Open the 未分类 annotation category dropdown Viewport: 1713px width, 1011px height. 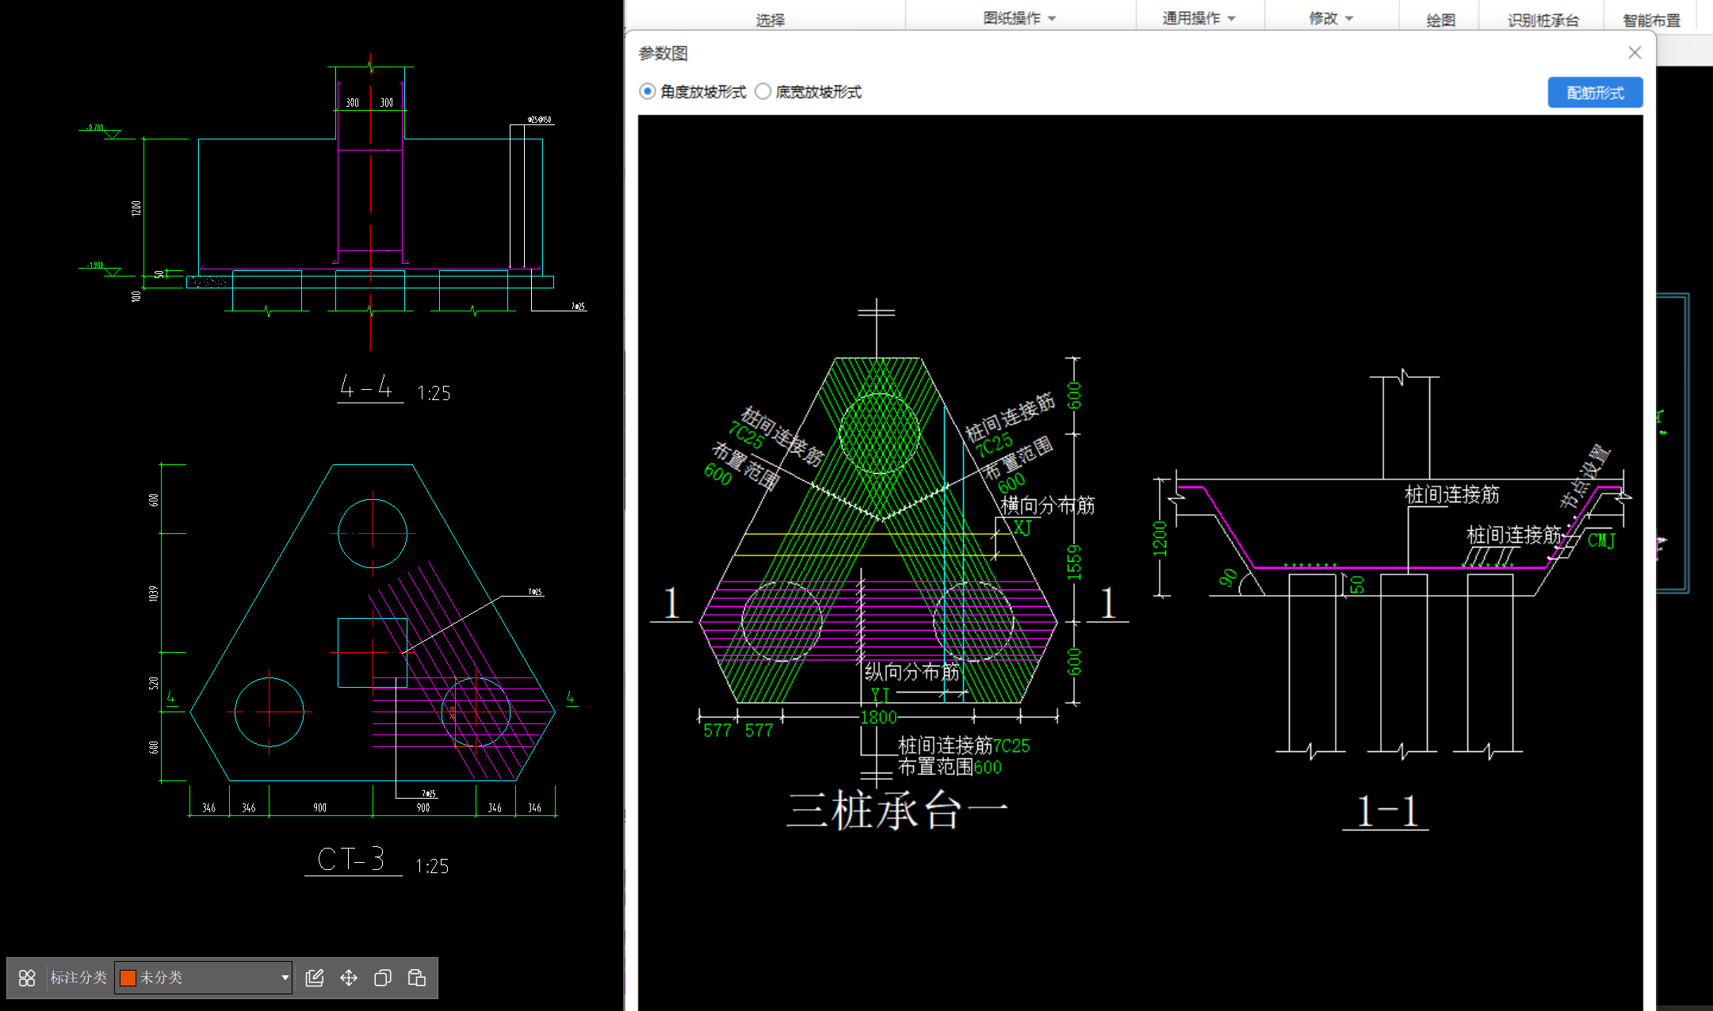[x=204, y=978]
